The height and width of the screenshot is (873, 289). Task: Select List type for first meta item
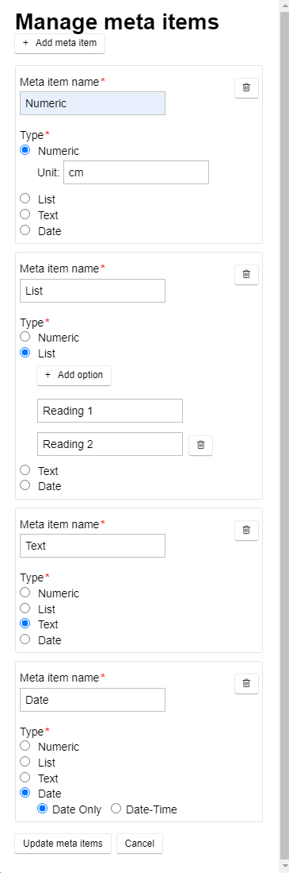(x=25, y=199)
